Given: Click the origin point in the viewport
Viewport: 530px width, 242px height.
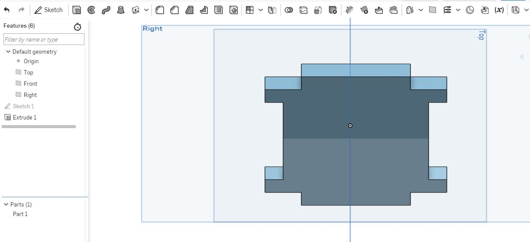Looking at the screenshot, I should [x=350, y=126].
